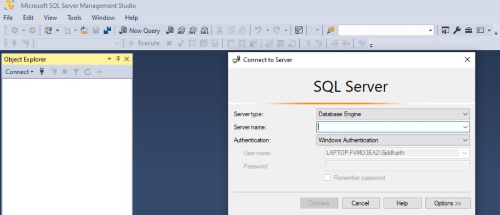
Task: Click the Database Engine Query icon
Action: 170,30
